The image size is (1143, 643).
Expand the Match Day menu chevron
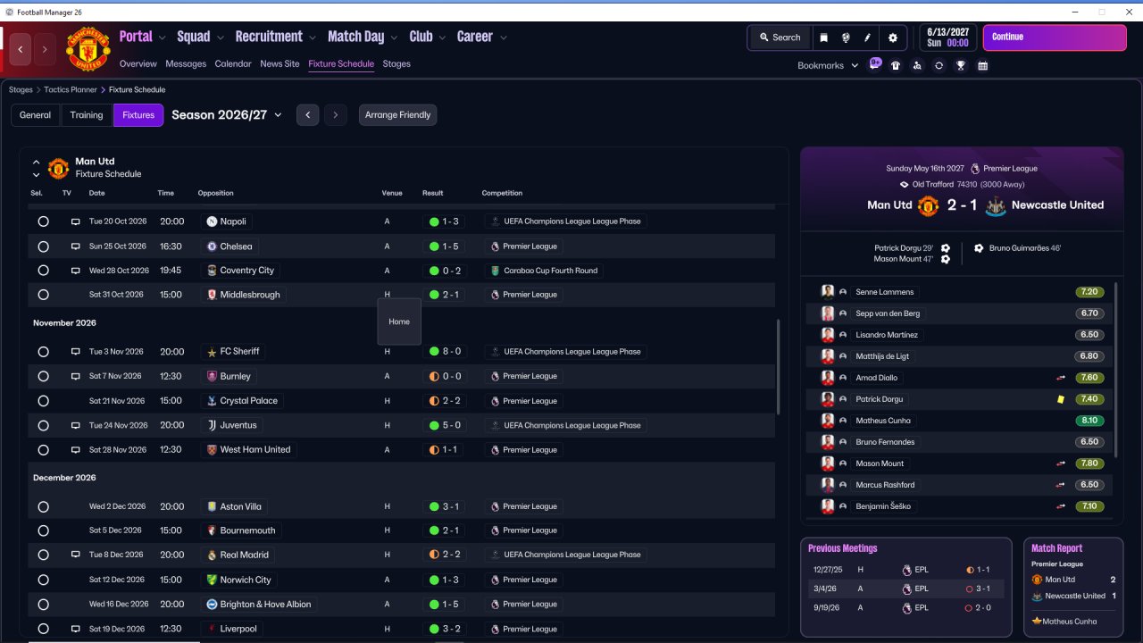point(394,38)
